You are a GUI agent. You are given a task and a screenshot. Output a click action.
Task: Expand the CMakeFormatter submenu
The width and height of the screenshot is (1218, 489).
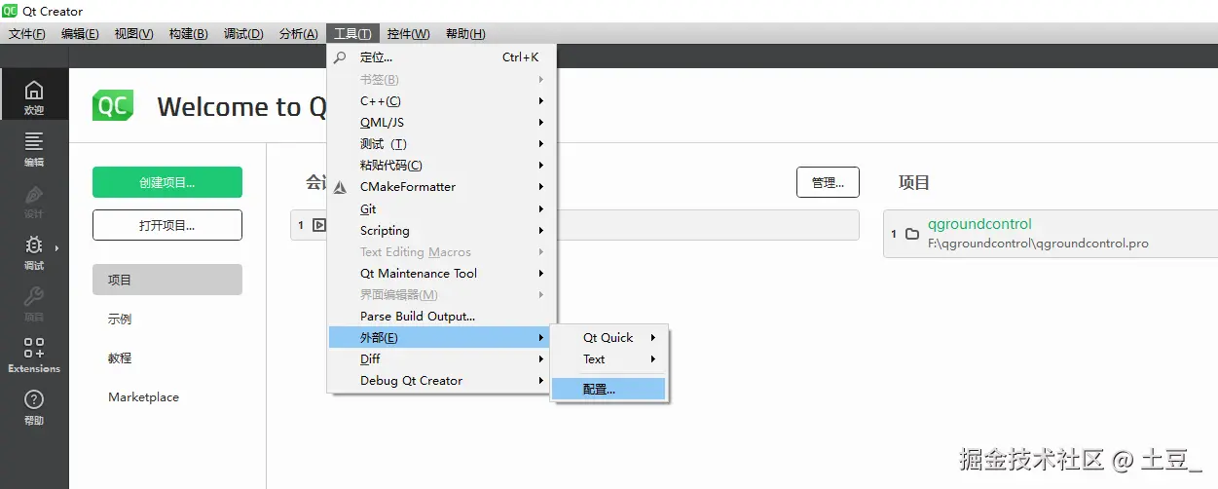[442, 187]
